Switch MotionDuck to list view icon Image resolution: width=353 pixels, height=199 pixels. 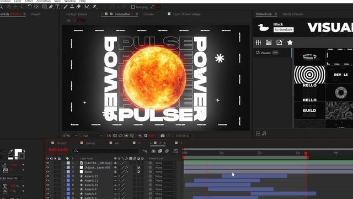pyautogui.click(x=269, y=42)
